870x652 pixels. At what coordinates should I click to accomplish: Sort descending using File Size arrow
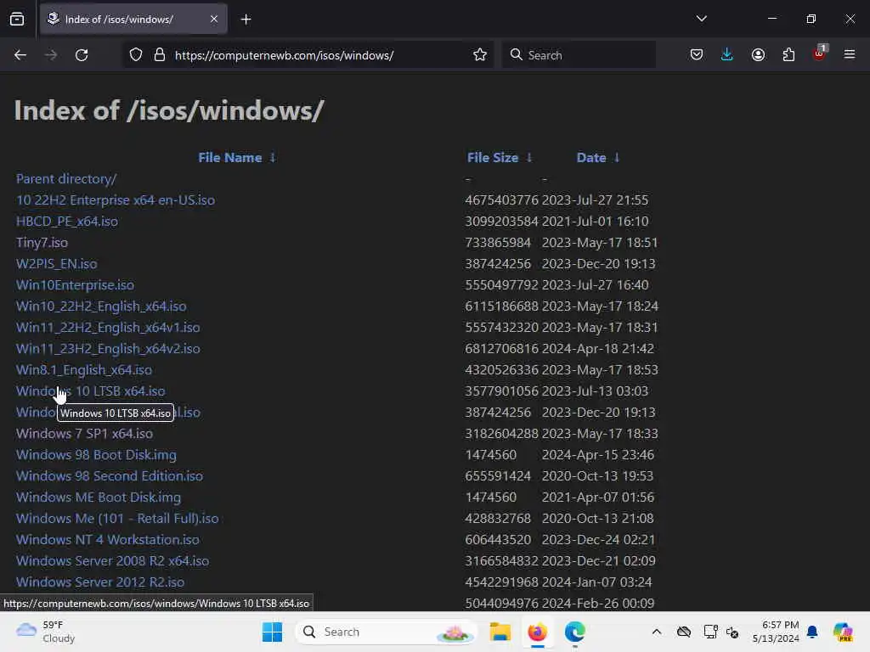point(529,158)
